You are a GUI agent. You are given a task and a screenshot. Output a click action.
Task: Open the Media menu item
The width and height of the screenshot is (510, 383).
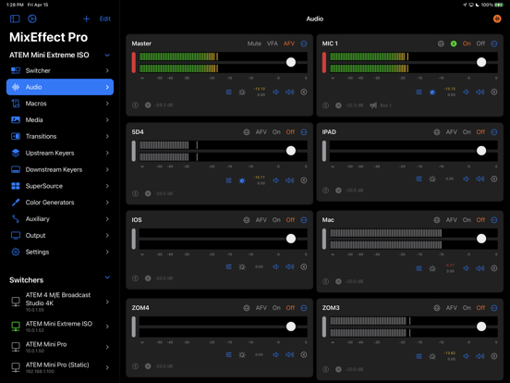[60, 120]
